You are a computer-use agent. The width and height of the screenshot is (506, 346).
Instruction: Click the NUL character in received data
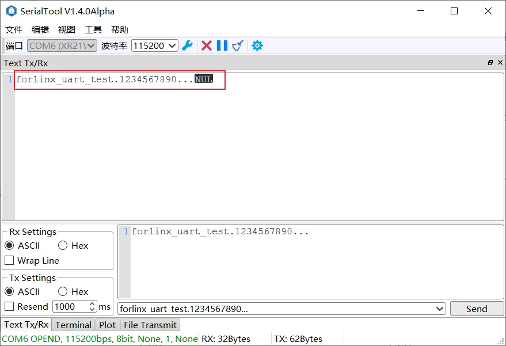coord(204,79)
